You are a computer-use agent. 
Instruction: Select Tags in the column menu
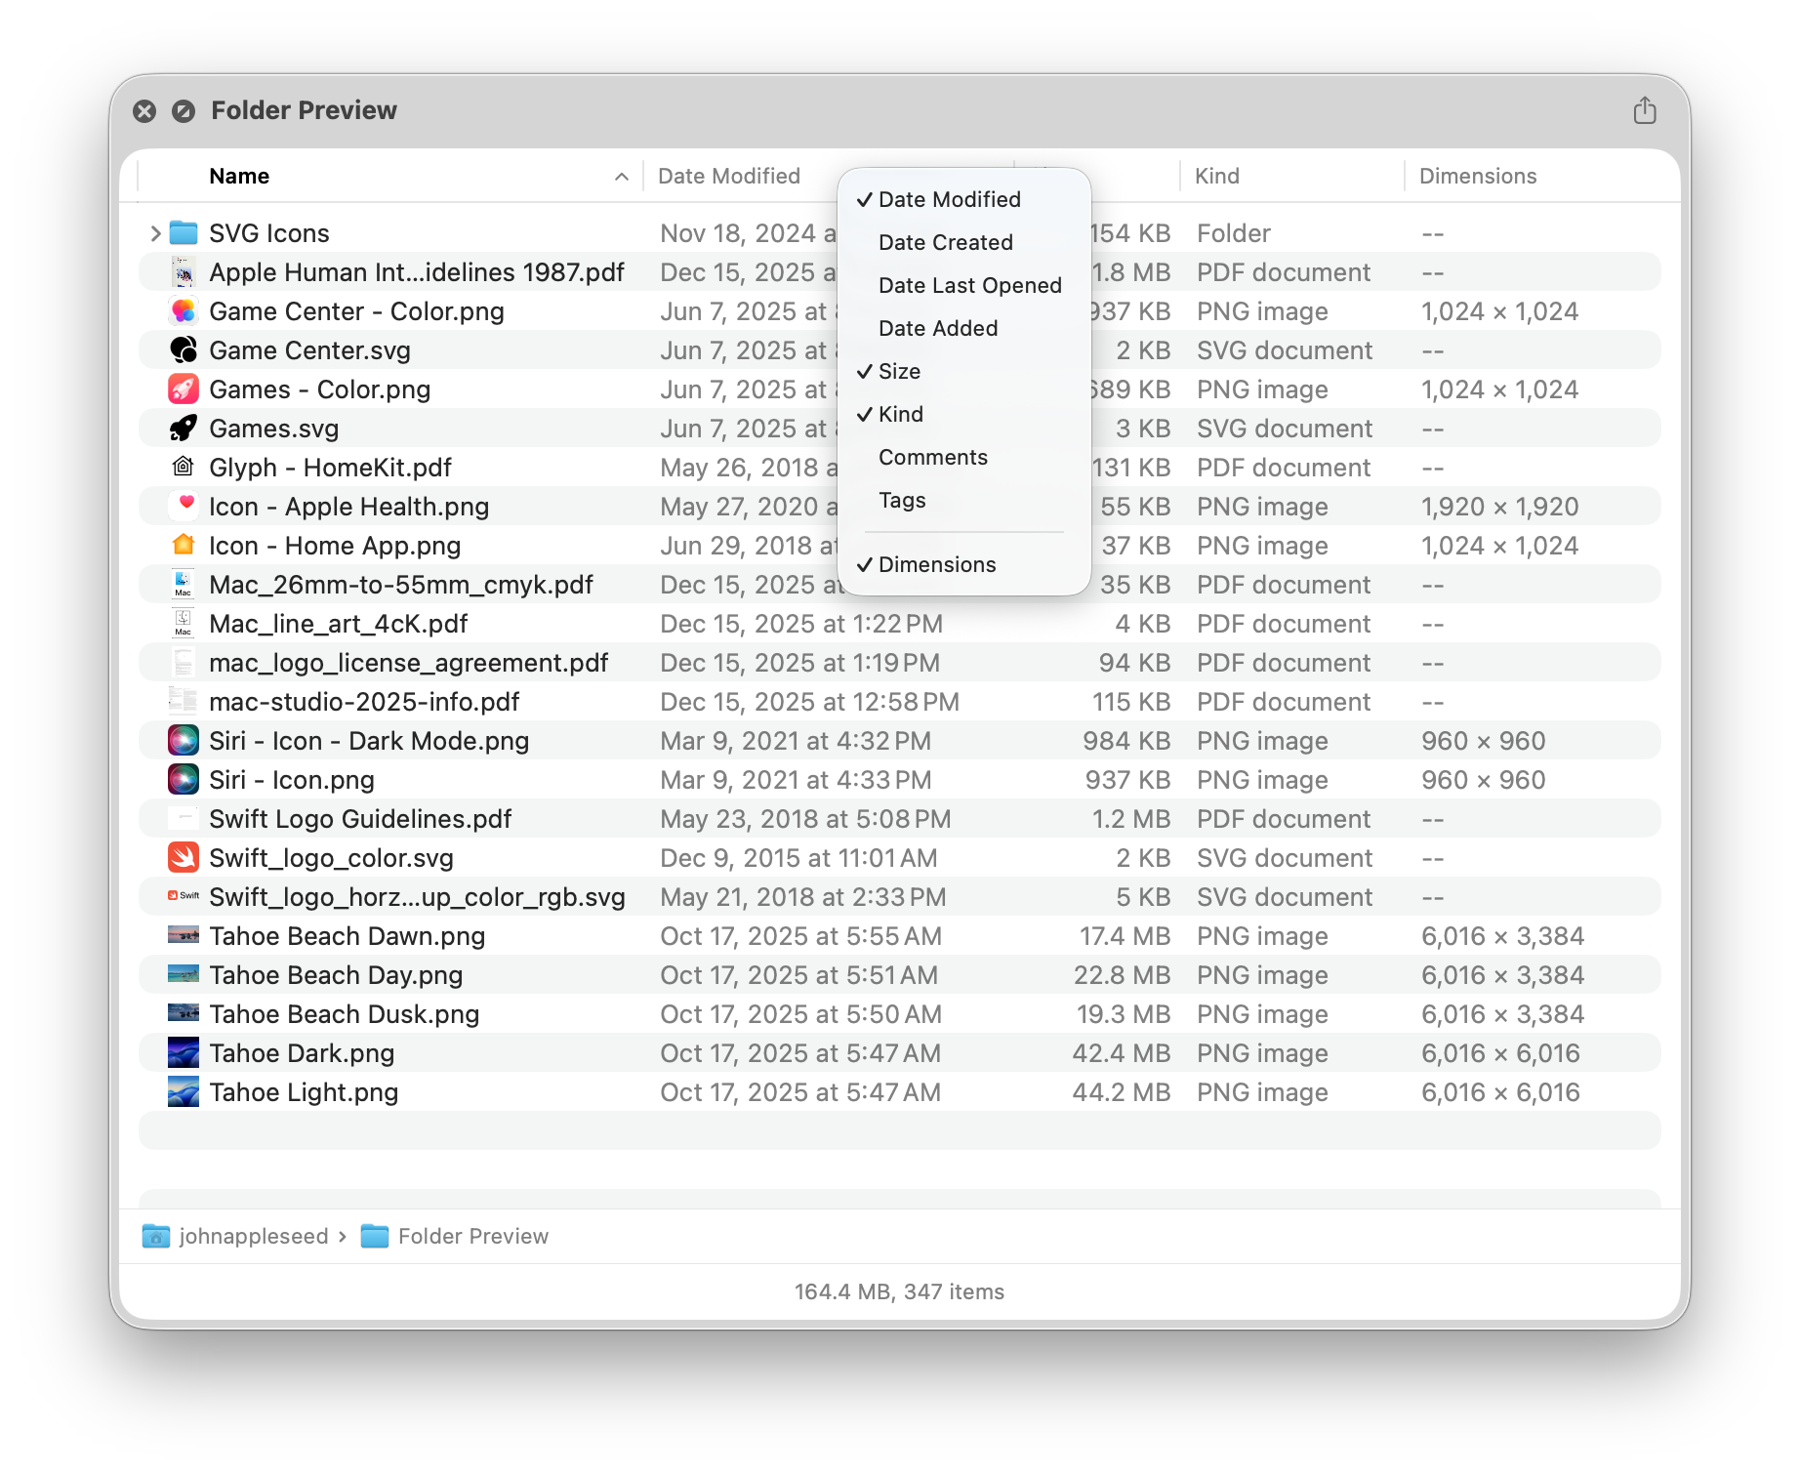pyautogui.click(x=902, y=500)
